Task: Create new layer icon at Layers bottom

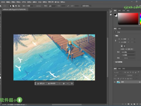Action: (x=137, y=104)
